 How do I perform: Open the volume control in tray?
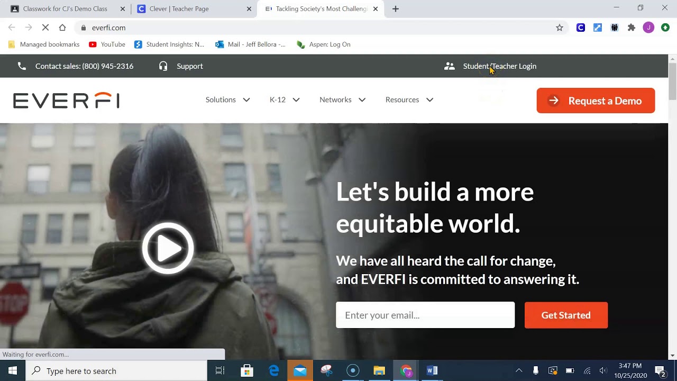pos(603,370)
